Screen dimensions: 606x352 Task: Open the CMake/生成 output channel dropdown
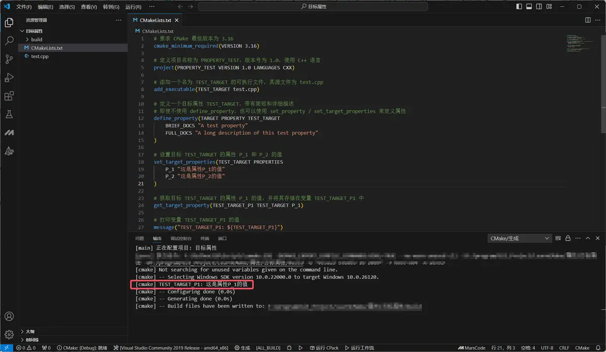520,238
